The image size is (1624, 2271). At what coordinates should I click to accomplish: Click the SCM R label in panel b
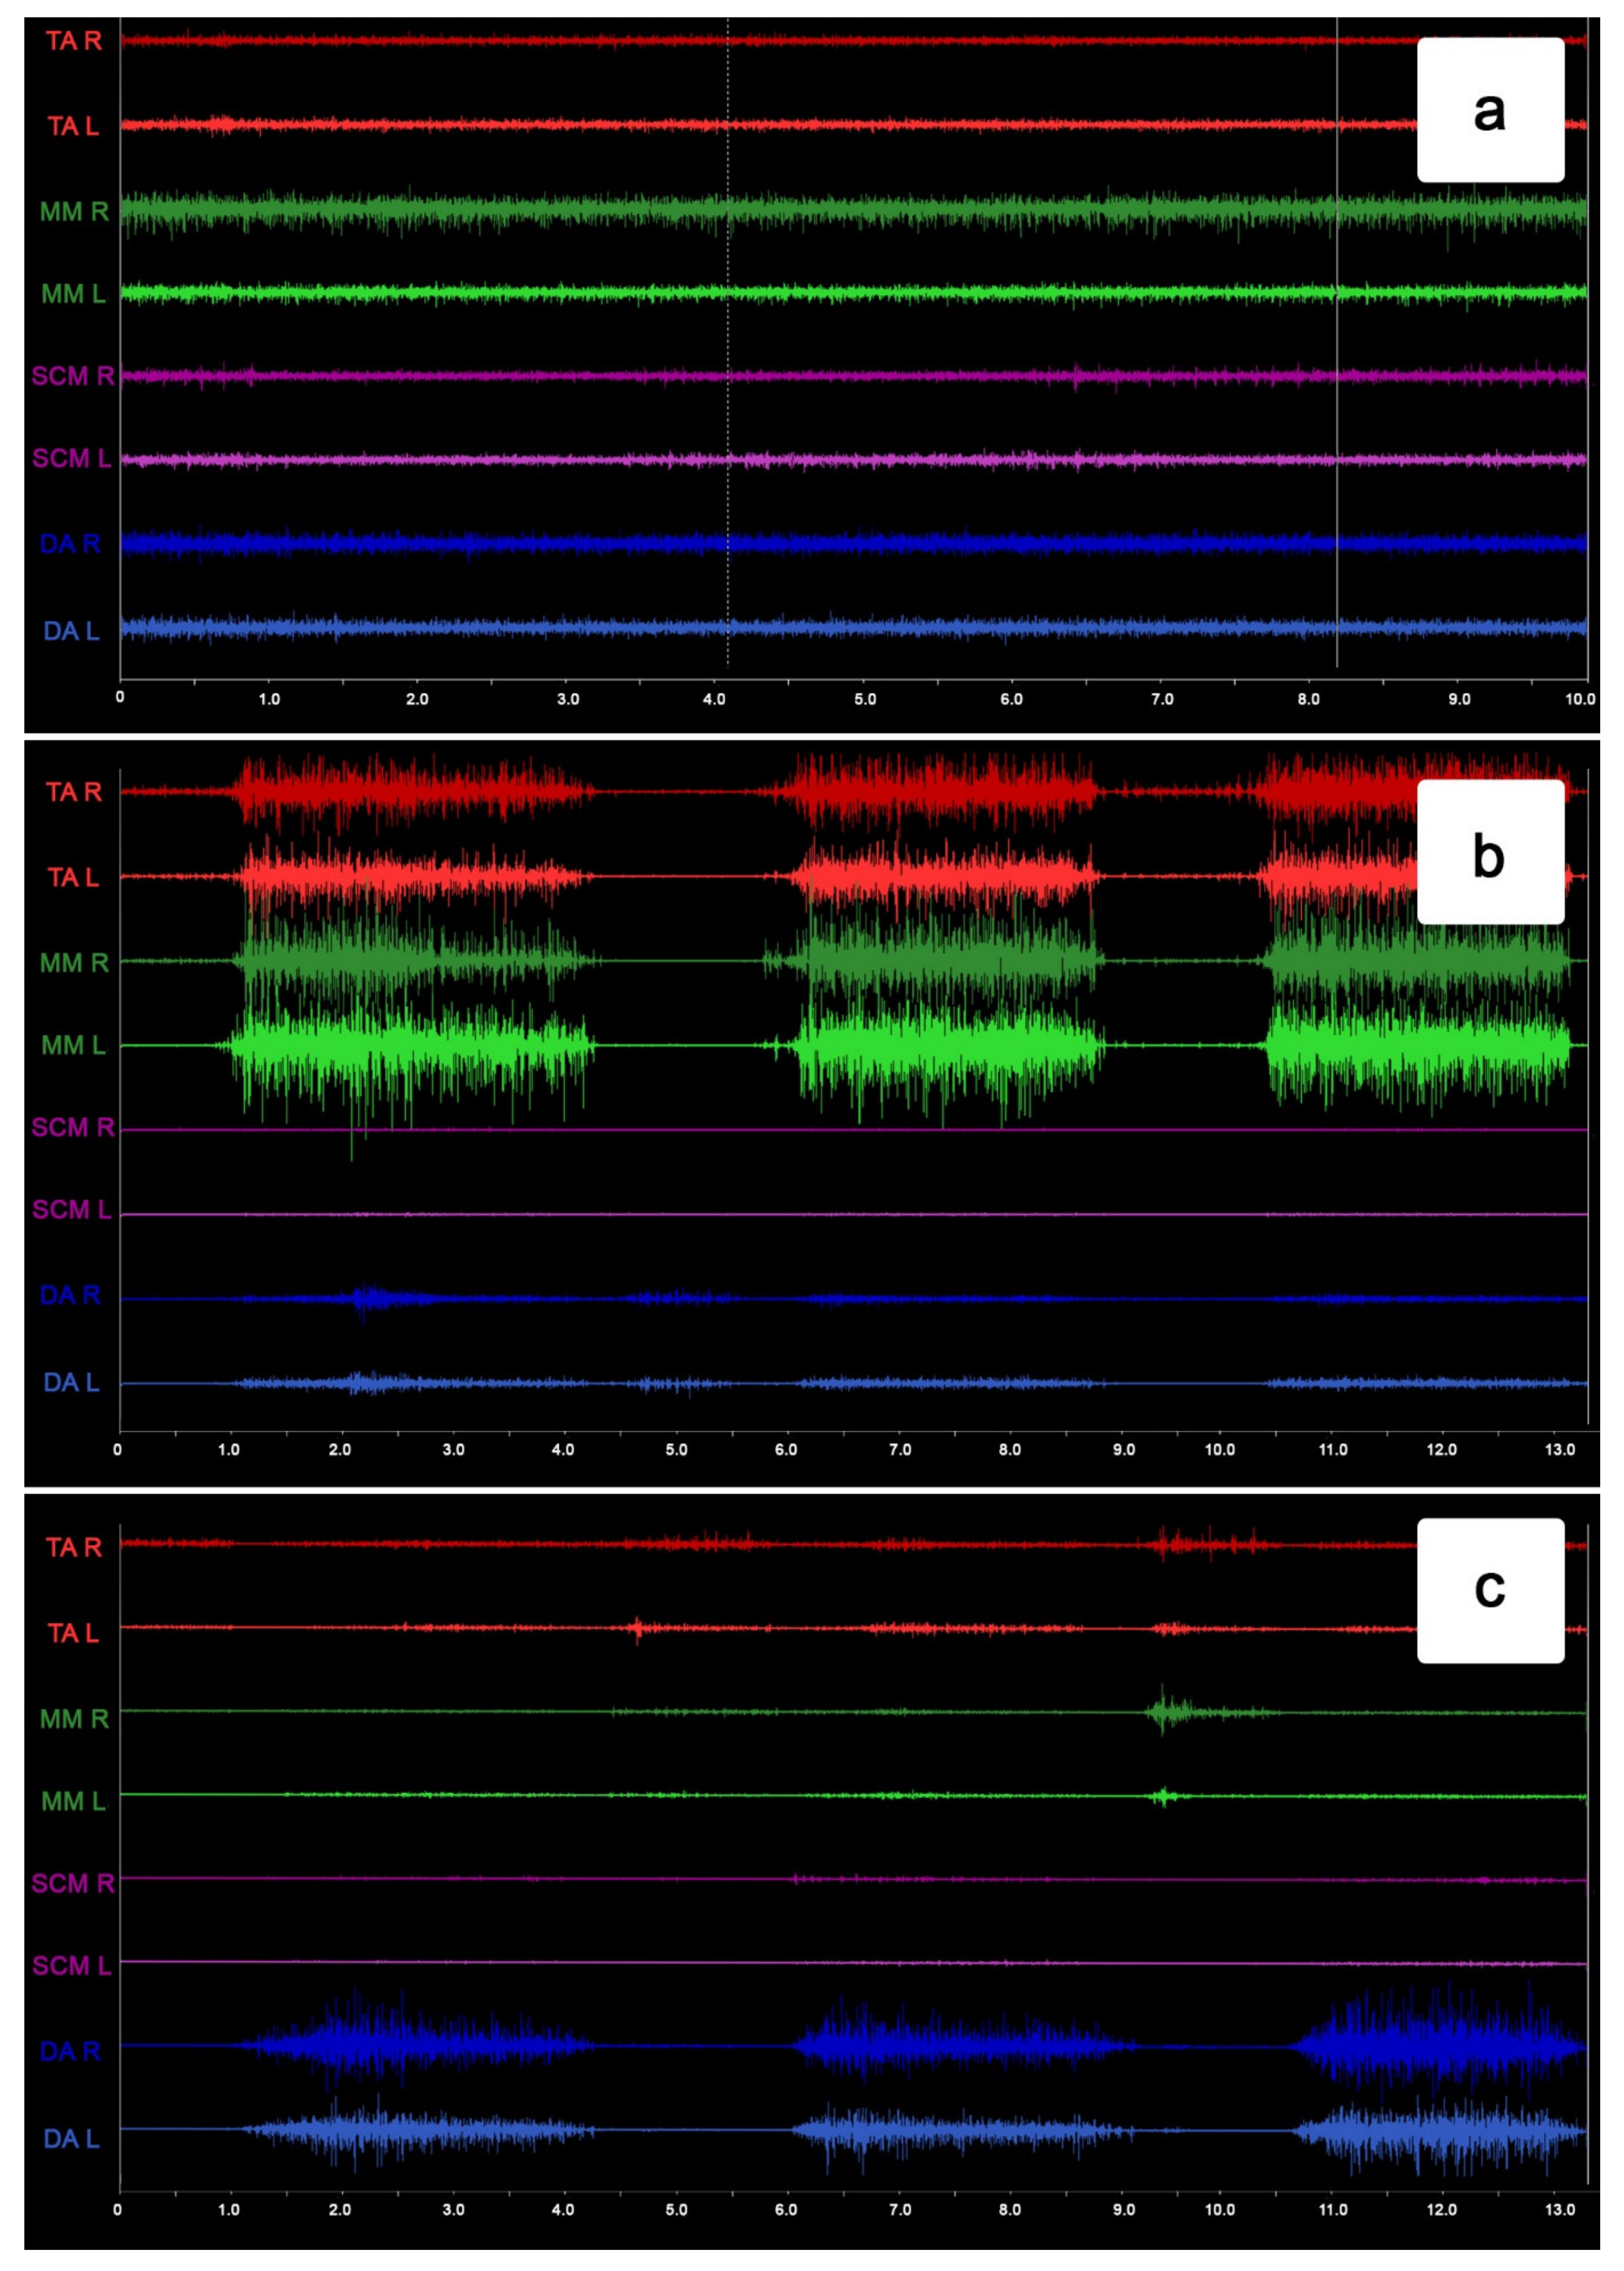tap(73, 1128)
